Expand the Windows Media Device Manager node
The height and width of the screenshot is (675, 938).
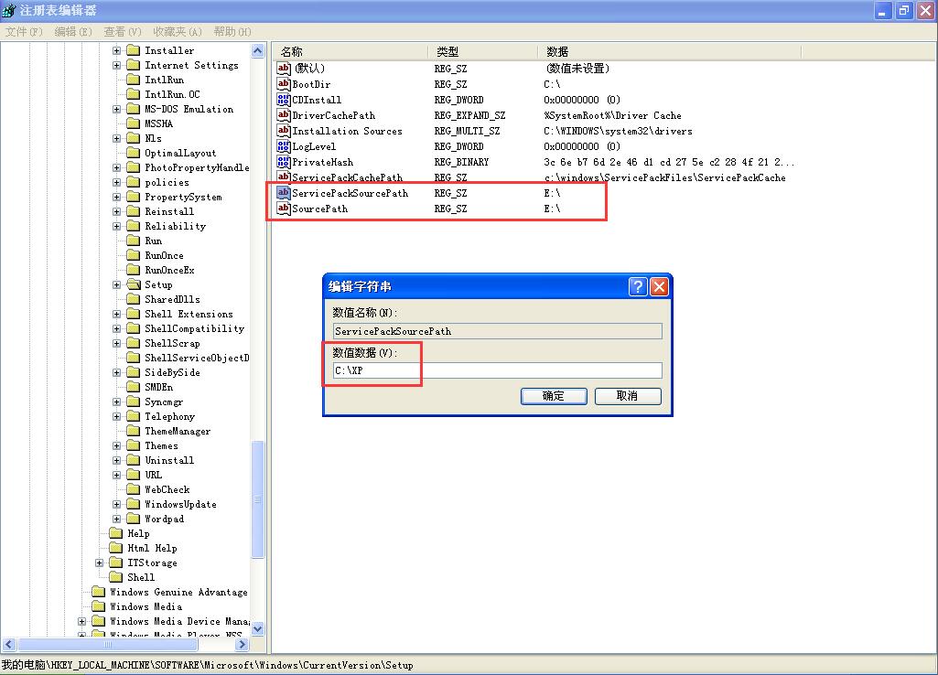tap(82, 621)
